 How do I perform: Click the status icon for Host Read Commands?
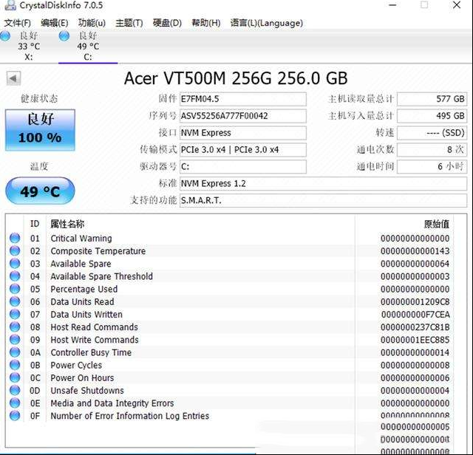coord(15,327)
